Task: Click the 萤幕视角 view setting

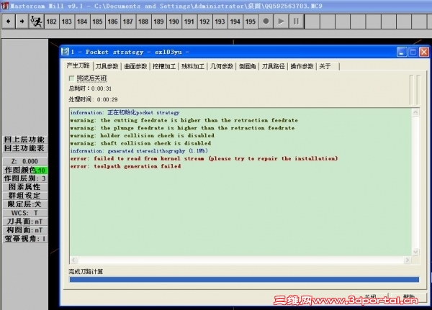Action: 24,238
